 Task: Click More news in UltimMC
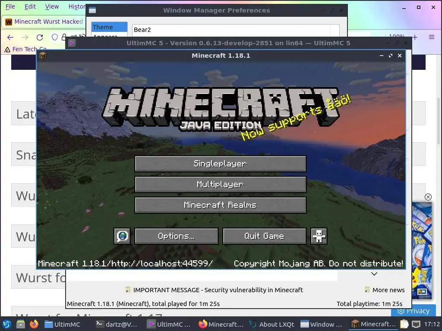pos(385,290)
